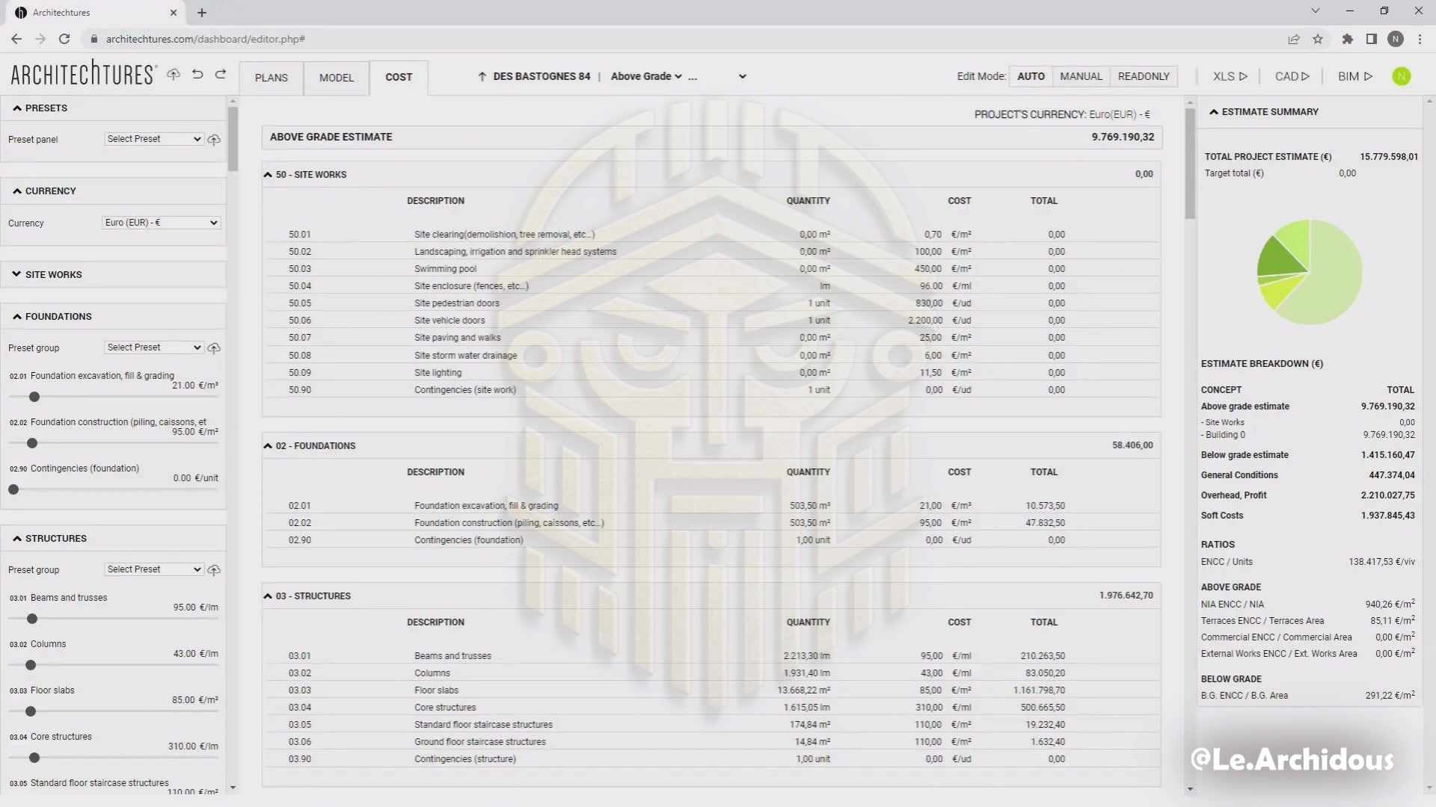Viewport: 1436px width, 807px height.
Task: Export estimate using XLS button
Action: pos(1230,76)
